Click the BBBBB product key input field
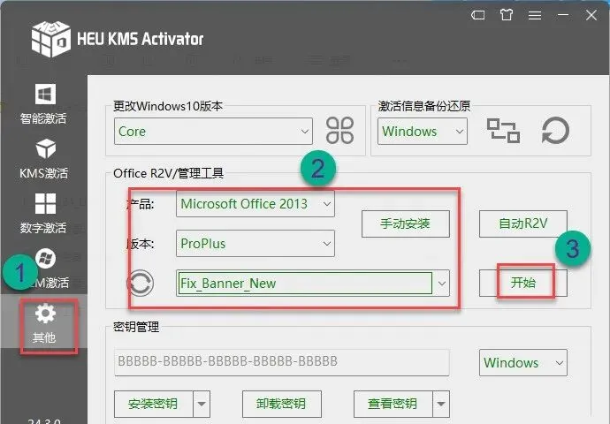The height and width of the screenshot is (424, 610). [x=282, y=362]
